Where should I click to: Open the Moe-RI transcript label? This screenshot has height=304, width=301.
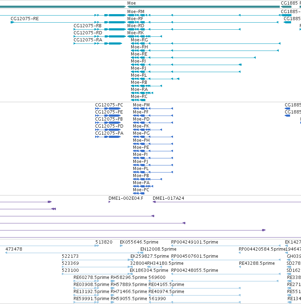pyautogui.click(x=138, y=61)
